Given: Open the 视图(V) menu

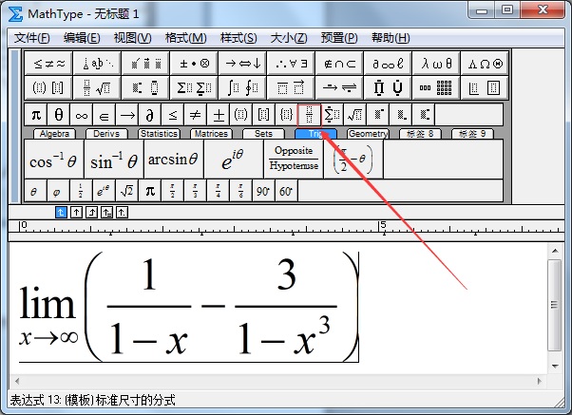Looking at the screenshot, I should (x=132, y=38).
